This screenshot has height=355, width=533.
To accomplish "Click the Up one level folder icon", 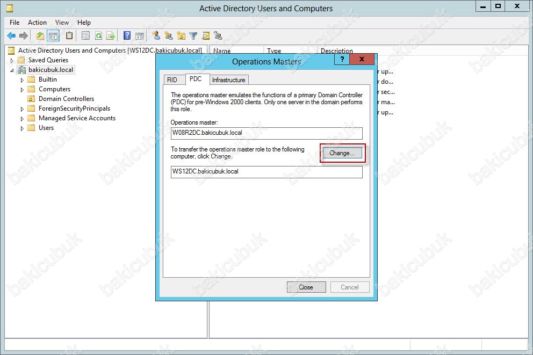I will coord(40,35).
